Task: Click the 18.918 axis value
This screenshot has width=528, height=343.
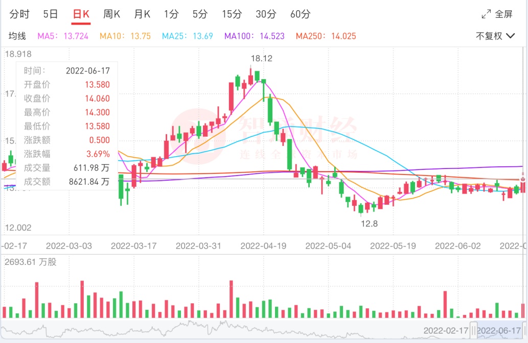Action: (x=18, y=54)
